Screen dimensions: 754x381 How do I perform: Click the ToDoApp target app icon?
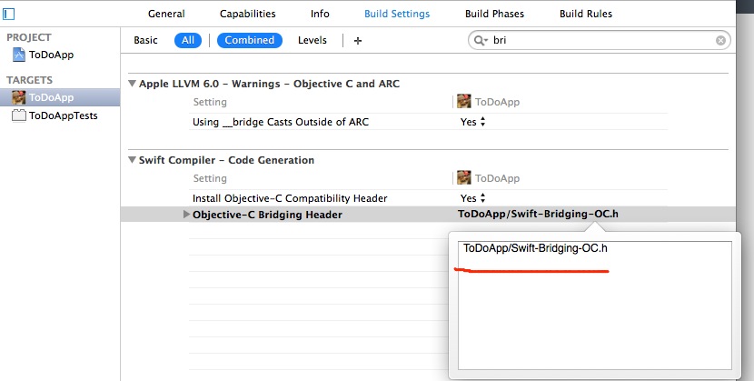coord(19,97)
